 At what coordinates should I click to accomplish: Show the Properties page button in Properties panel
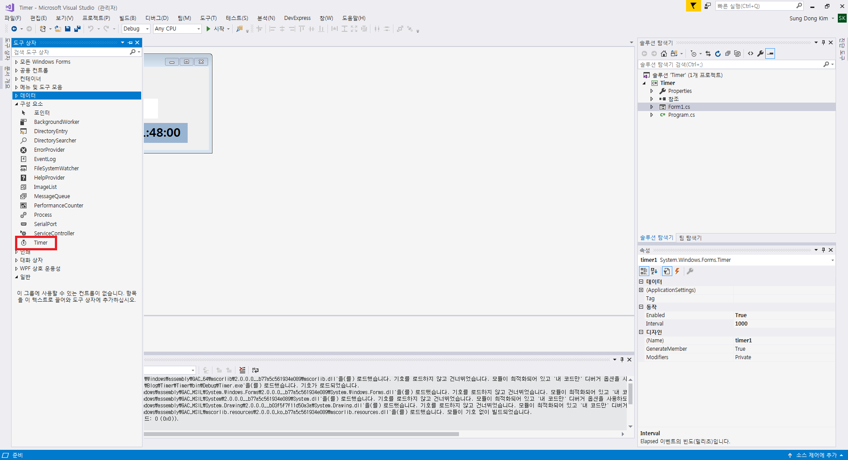point(667,271)
